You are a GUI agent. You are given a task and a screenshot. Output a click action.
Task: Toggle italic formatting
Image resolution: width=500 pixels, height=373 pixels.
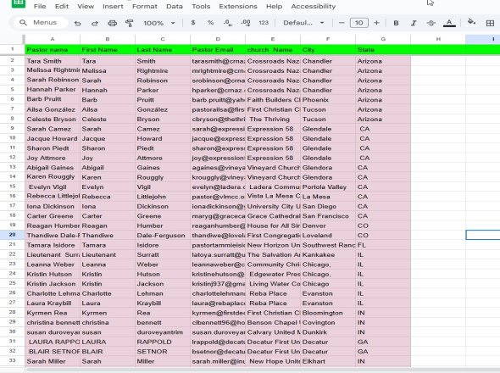pos(414,23)
